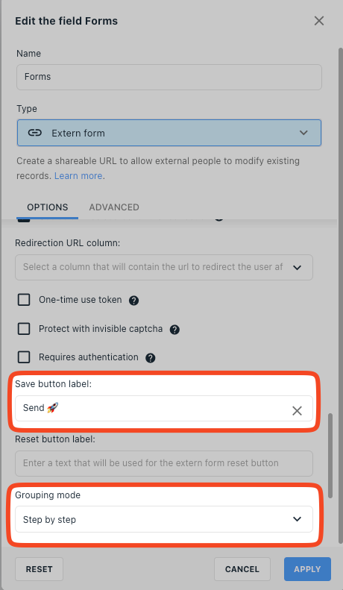Check Protect with invisible captcha
The width and height of the screenshot is (343, 590).
coord(24,328)
